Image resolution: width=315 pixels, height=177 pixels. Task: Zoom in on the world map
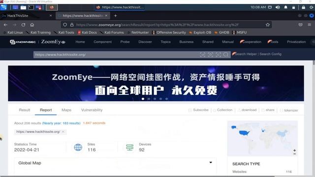tap(294, 150)
